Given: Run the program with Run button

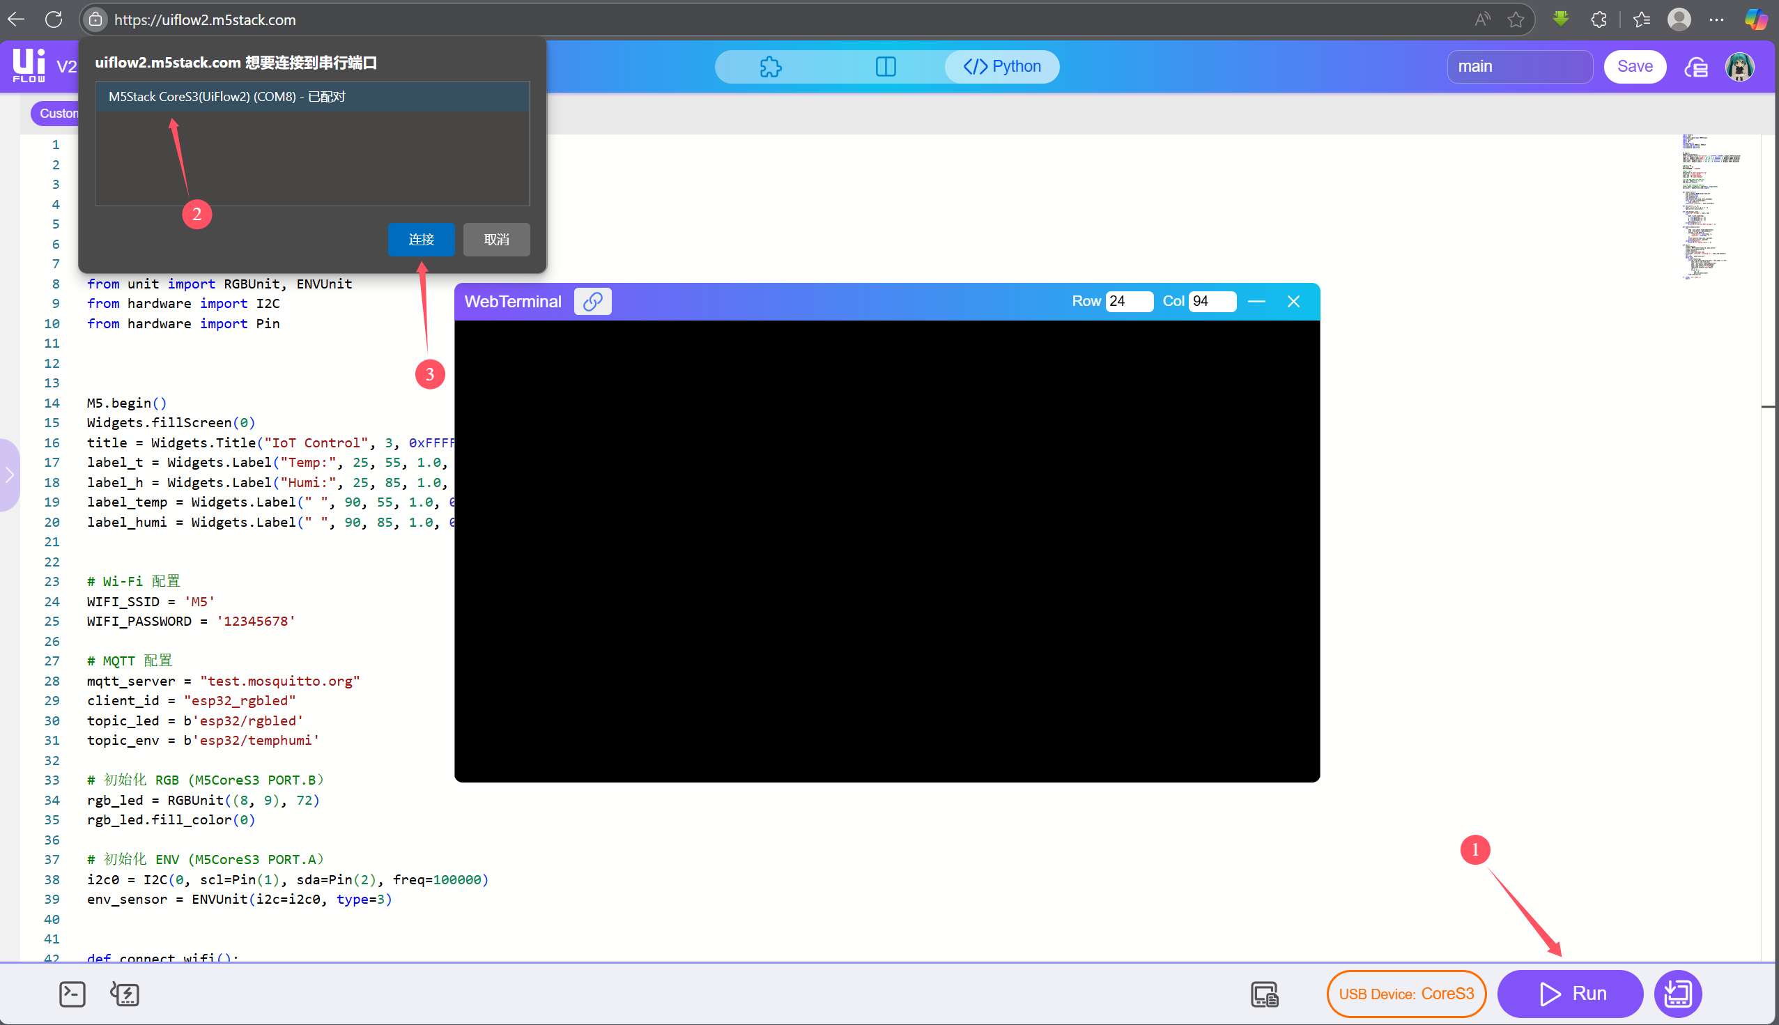Looking at the screenshot, I should click(1570, 994).
